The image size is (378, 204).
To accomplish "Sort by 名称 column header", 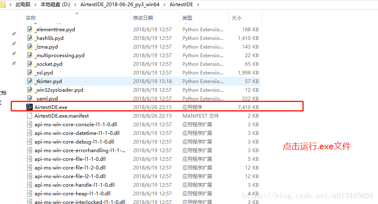I will click(31, 18).
